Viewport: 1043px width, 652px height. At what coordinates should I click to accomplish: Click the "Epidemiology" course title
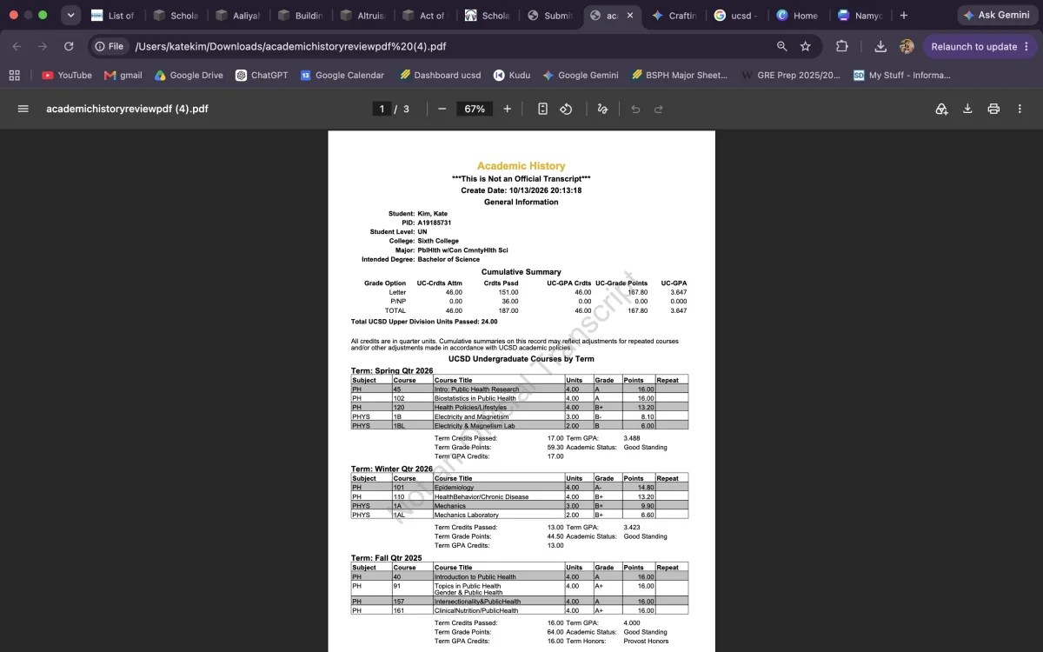click(454, 488)
